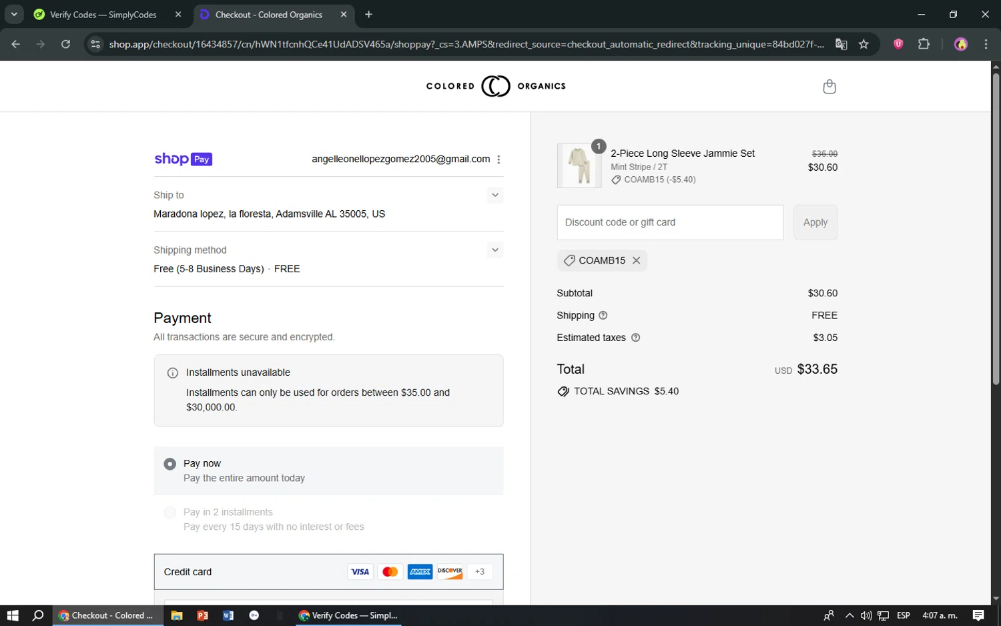This screenshot has height=626, width=1001.
Task: Click the total amount $33.65
Action: (x=817, y=369)
